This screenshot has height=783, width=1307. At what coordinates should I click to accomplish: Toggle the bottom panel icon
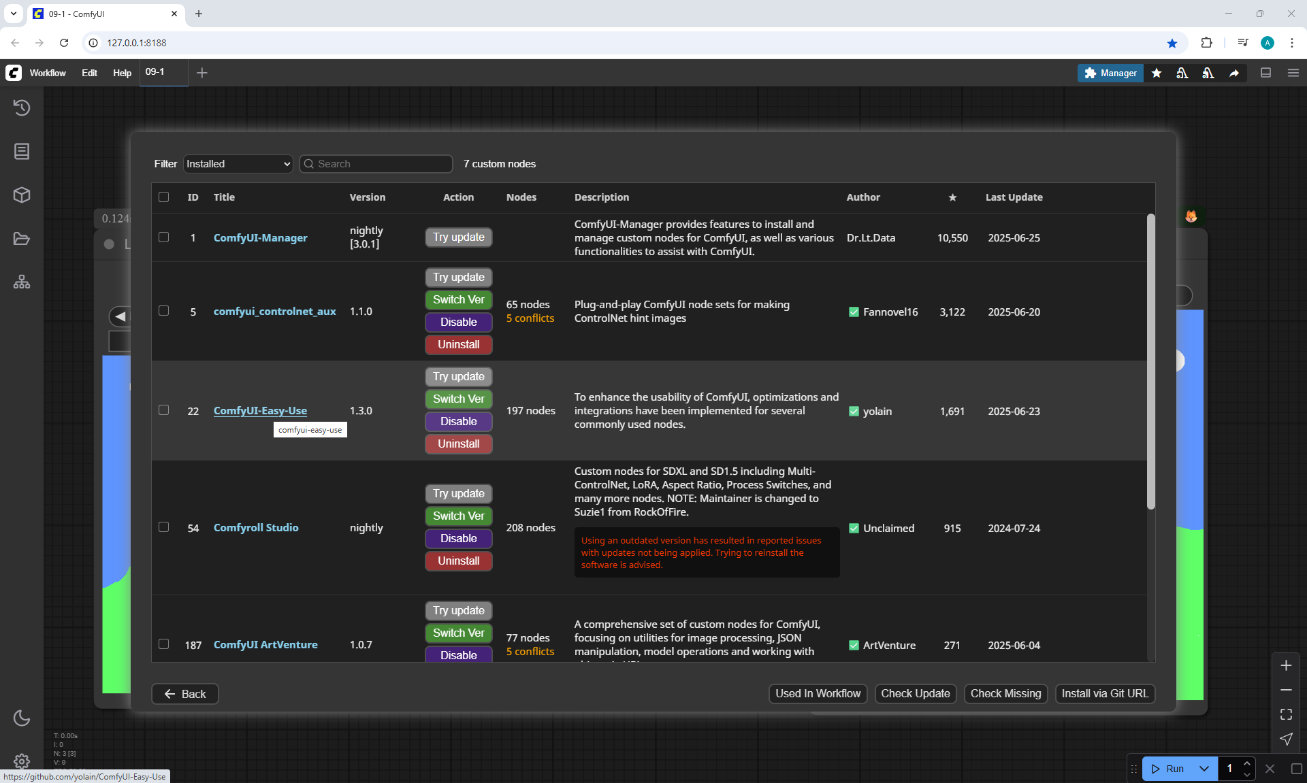pyautogui.click(x=1265, y=73)
